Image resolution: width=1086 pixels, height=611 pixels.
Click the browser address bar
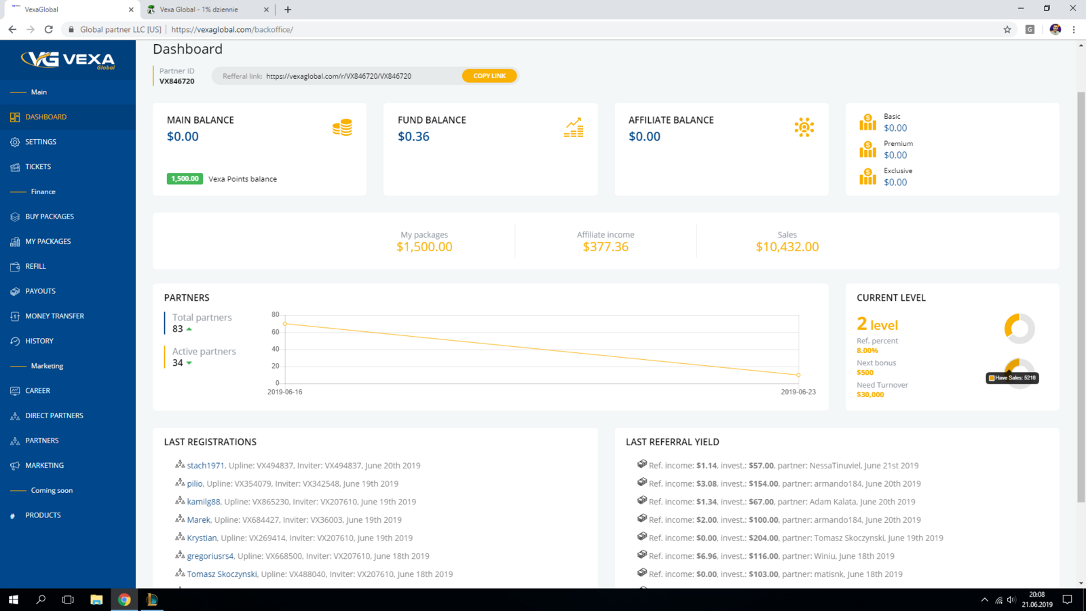[x=529, y=29]
